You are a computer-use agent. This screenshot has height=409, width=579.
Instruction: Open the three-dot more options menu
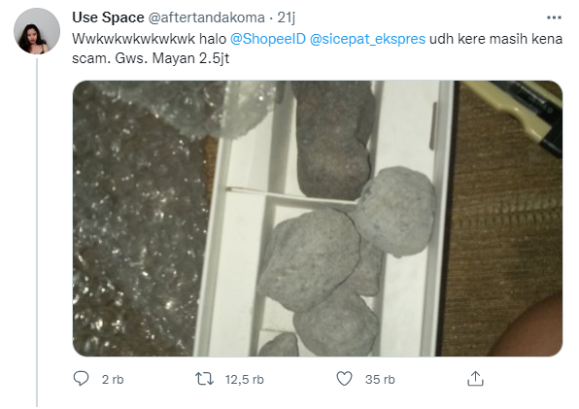coord(554,17)
